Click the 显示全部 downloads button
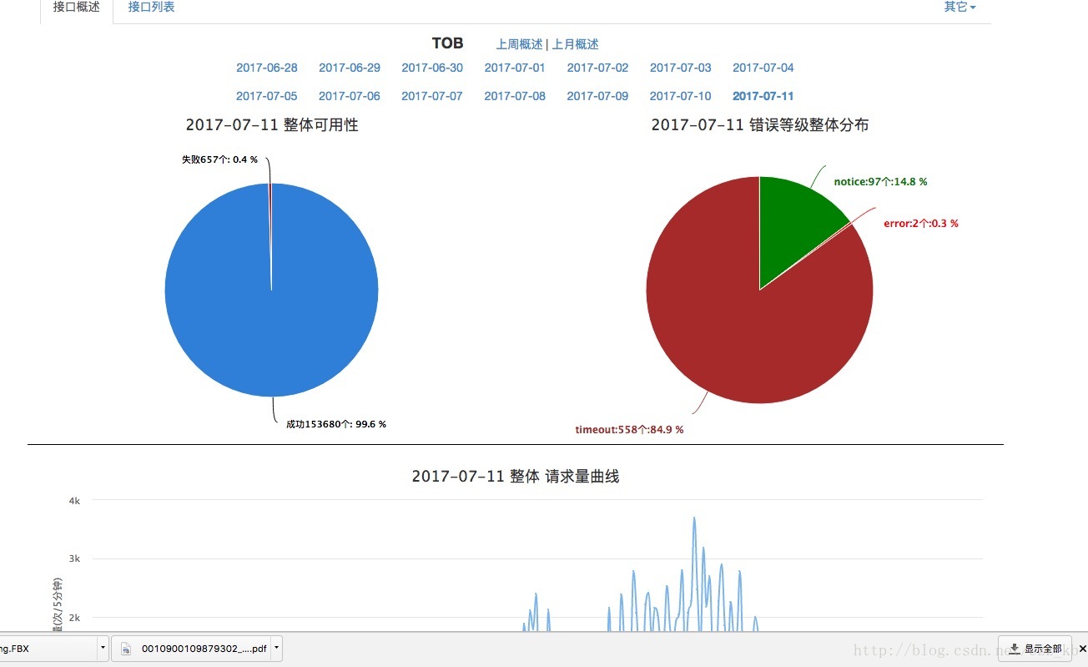This screenshot has height=667, width=1088. pyautogui.click(x=1035, y=648)
